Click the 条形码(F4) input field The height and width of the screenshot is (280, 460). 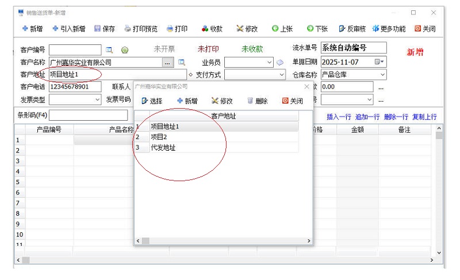pyautogui.click(x=88, y=115)
